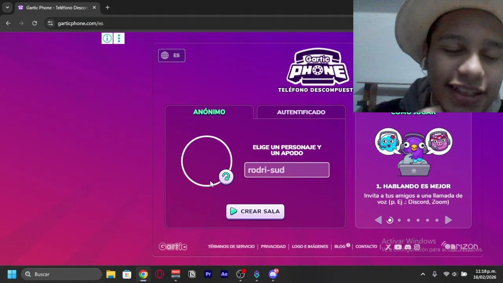Image resolution: width=503 pixels, height=283 pixels.
Task: Randomize the character with the avatar shuffle icon
Action: pos(226,177)
